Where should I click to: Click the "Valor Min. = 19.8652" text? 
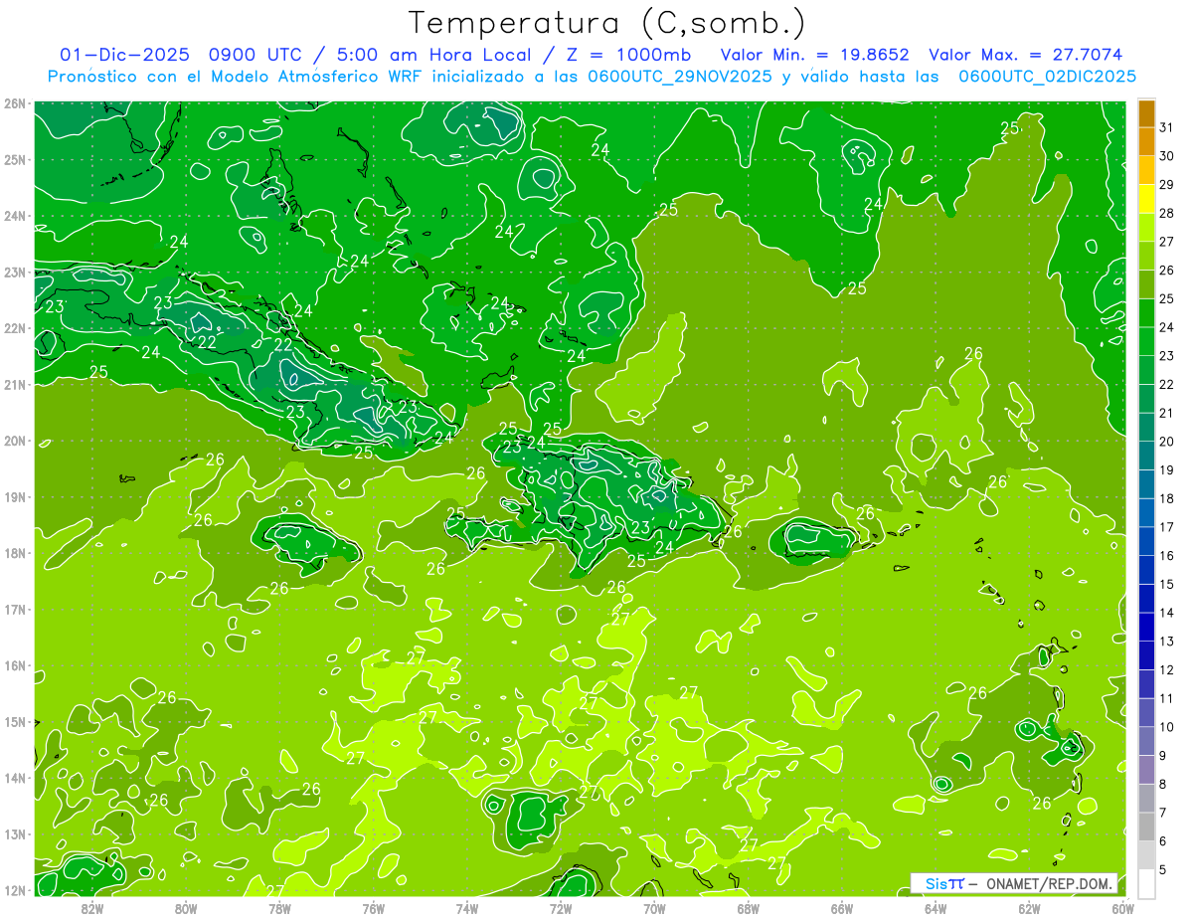coord(813,55)
